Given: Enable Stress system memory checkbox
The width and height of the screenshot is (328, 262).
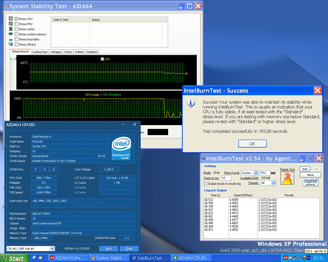Looking at the screenshot, I should pos(16,34).
